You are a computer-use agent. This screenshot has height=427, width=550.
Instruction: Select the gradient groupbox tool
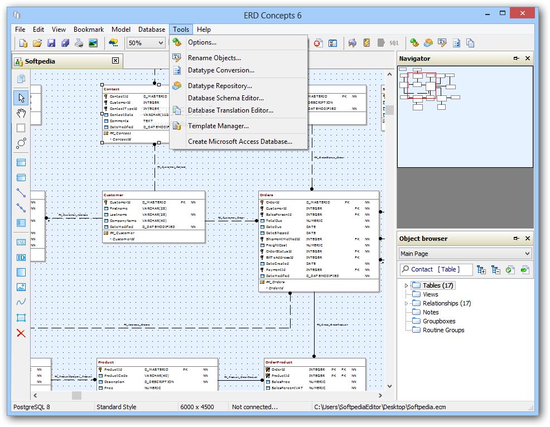pos(21,273)
